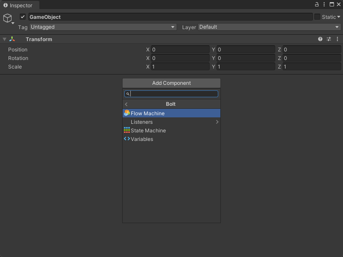Select Flow Machine from the Bolt list
Screen dimensions: 343x257
(x=147, y=114)
